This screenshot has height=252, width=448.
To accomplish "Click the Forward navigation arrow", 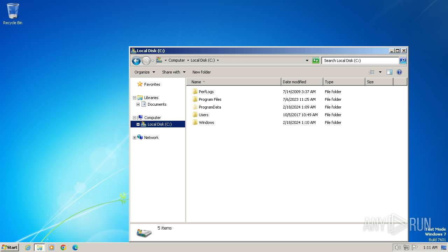I will [146, 61].
